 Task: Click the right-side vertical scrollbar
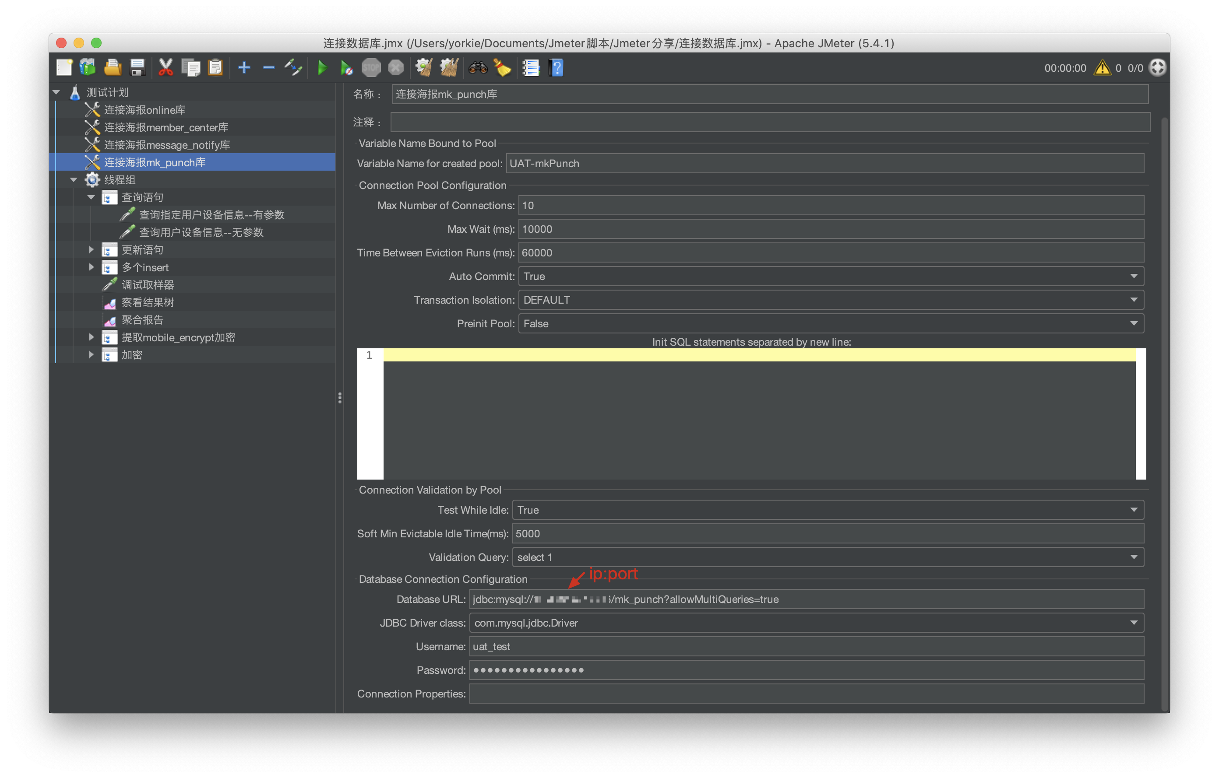1164,405
